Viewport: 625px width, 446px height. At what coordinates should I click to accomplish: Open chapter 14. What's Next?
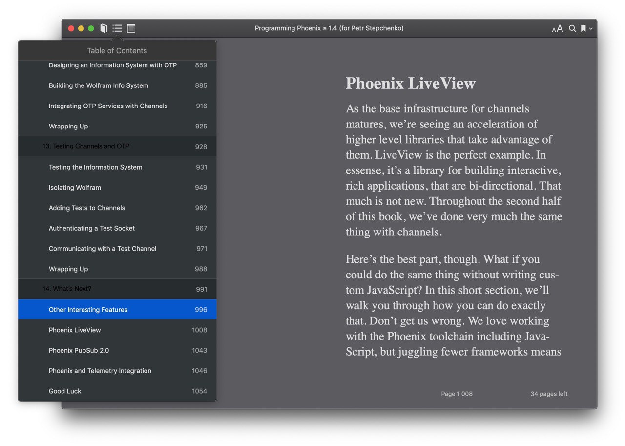117,289
